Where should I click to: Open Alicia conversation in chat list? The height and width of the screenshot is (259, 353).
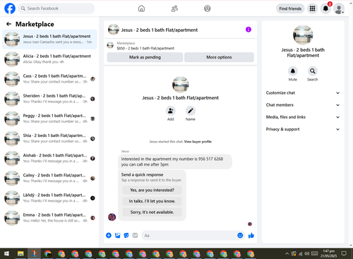[49, 59]
